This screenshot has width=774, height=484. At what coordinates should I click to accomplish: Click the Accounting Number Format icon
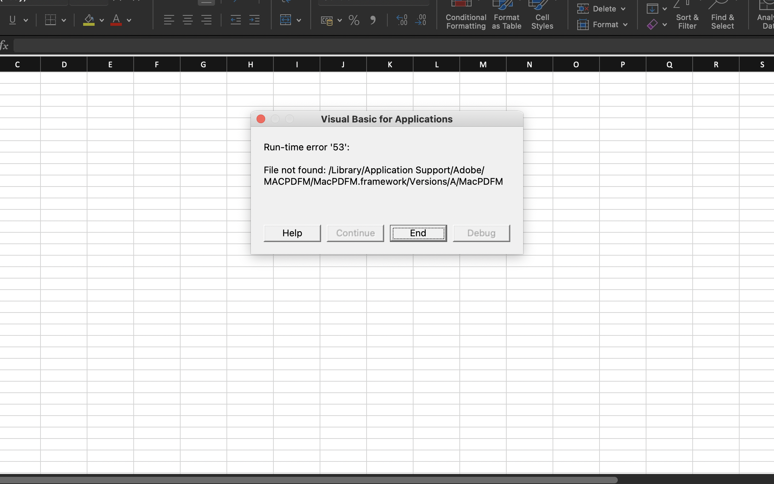(x=327, y=20)
